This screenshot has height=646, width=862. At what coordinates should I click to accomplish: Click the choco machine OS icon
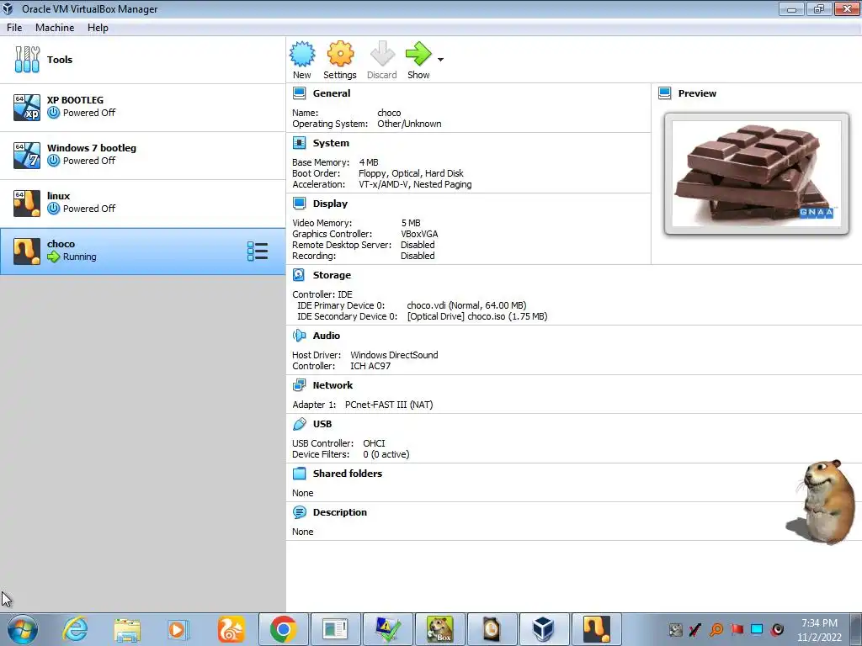point(27,252)
